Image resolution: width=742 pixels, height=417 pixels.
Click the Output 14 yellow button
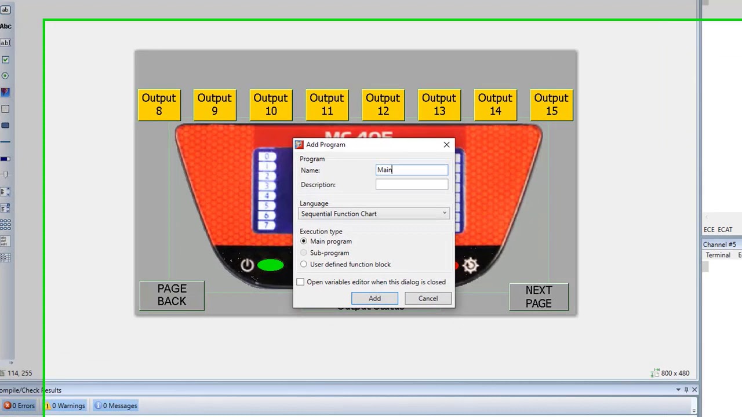[x=495, y=104]
